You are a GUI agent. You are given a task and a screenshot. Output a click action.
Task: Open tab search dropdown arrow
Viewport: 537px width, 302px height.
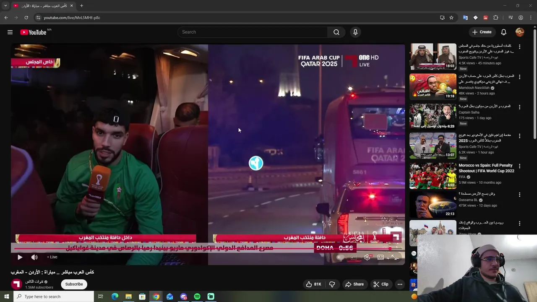(x=5, y=6)
